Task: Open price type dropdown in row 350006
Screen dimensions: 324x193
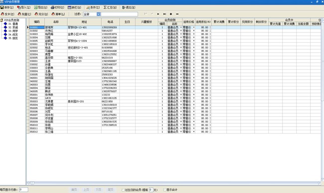Action: click(x=194, y=111)
